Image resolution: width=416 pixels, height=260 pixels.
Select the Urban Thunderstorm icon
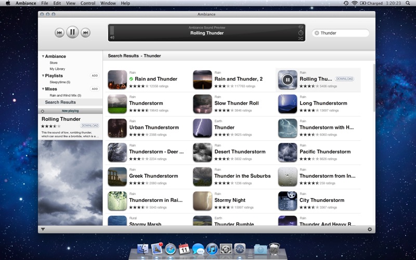[x=118, y=128]
